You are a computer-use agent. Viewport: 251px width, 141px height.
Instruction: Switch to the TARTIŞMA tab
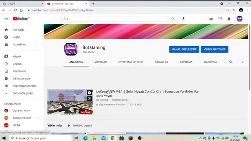[186, 62]
